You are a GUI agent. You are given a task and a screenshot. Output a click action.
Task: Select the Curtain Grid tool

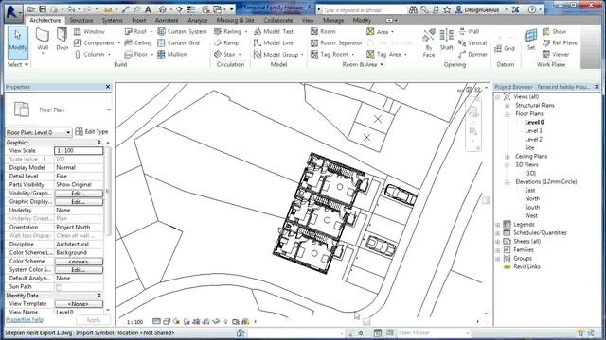179,42
